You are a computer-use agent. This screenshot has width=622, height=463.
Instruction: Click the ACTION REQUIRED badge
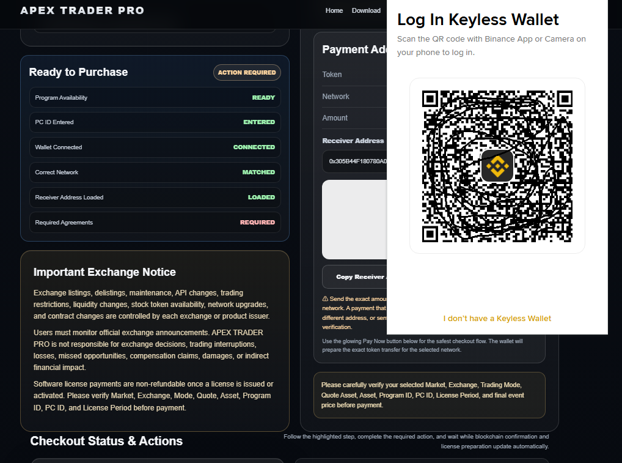point(247,72)
